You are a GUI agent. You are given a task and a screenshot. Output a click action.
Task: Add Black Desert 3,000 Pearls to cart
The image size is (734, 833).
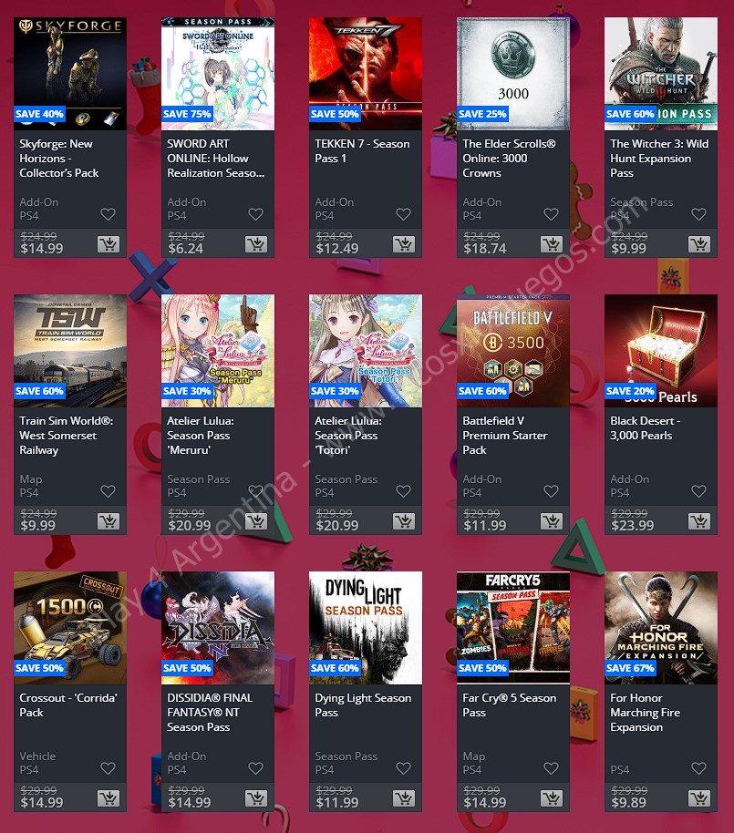pyautogui.click(x=699, y=521)
